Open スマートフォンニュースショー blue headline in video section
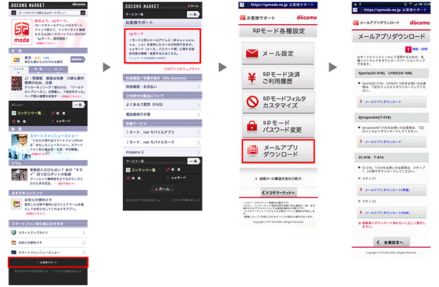 click(x=54, y=135)
